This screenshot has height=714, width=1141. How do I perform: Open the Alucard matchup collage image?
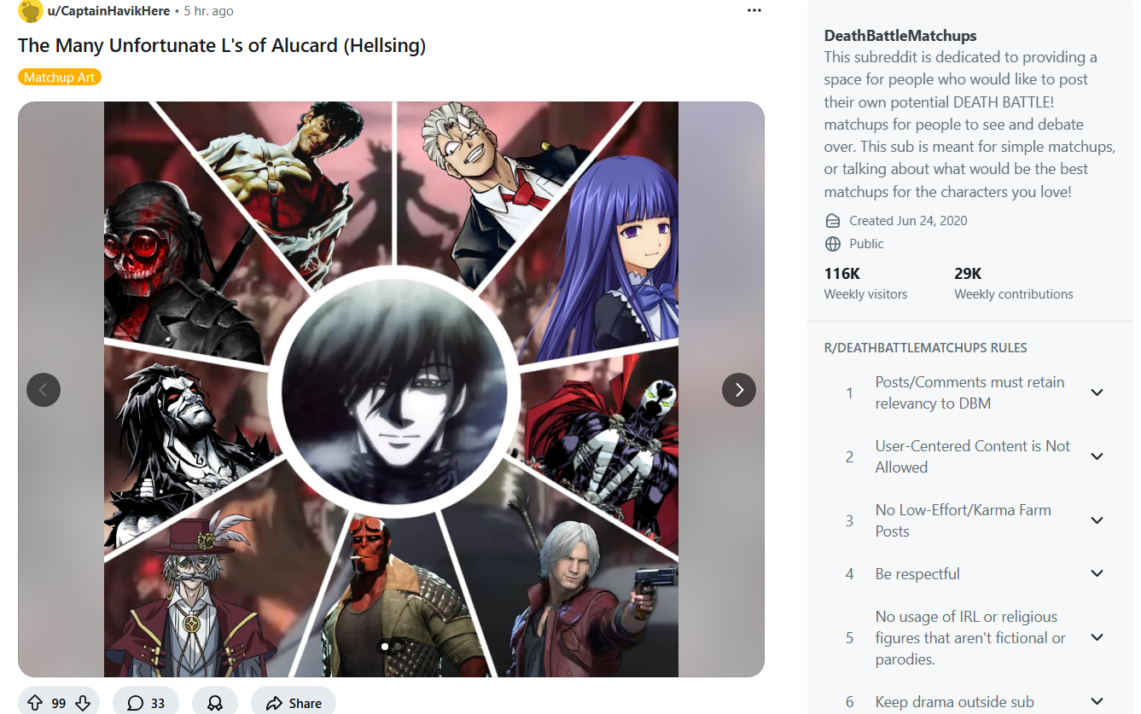pyautogui.click(x=391, y=389)
